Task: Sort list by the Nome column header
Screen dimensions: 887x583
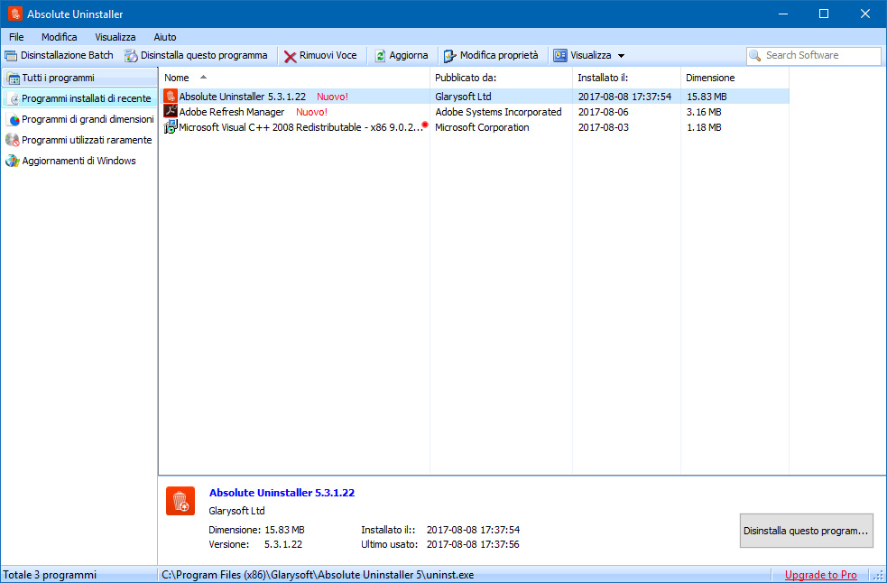Action: [x=177, y=78]
